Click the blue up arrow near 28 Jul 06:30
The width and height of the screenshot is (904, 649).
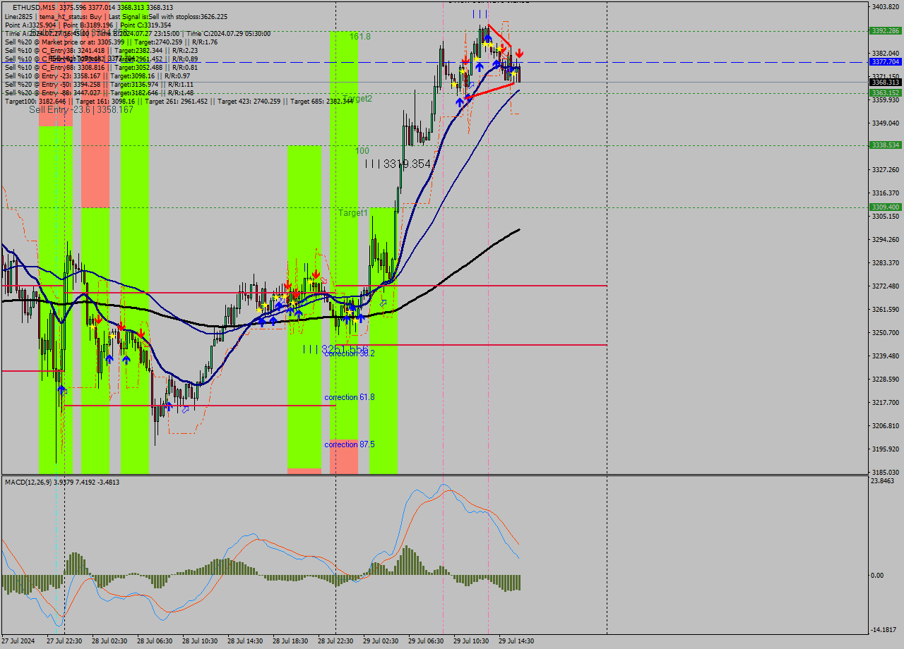(126, 358)
